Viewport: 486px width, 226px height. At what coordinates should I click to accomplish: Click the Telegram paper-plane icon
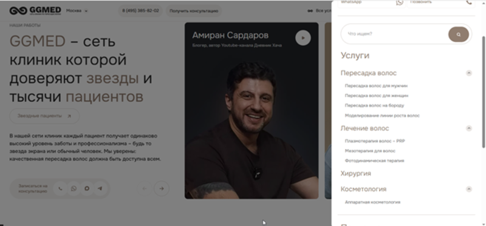pos(100,188)
